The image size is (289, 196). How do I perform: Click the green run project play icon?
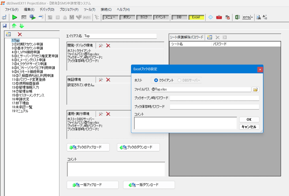(x=15, y=17)
